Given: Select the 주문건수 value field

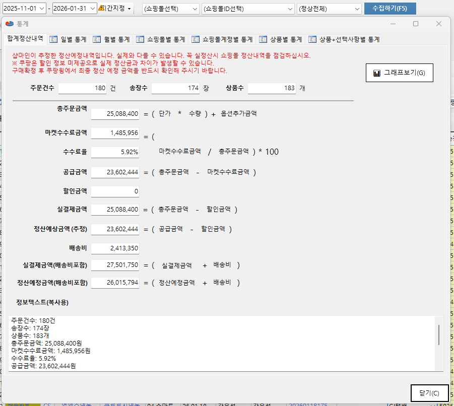Looking at the screenshot, I should (x=83, y=88).
